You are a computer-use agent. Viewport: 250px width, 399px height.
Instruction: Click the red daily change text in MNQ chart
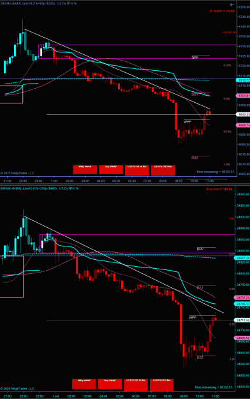[219, 189]
